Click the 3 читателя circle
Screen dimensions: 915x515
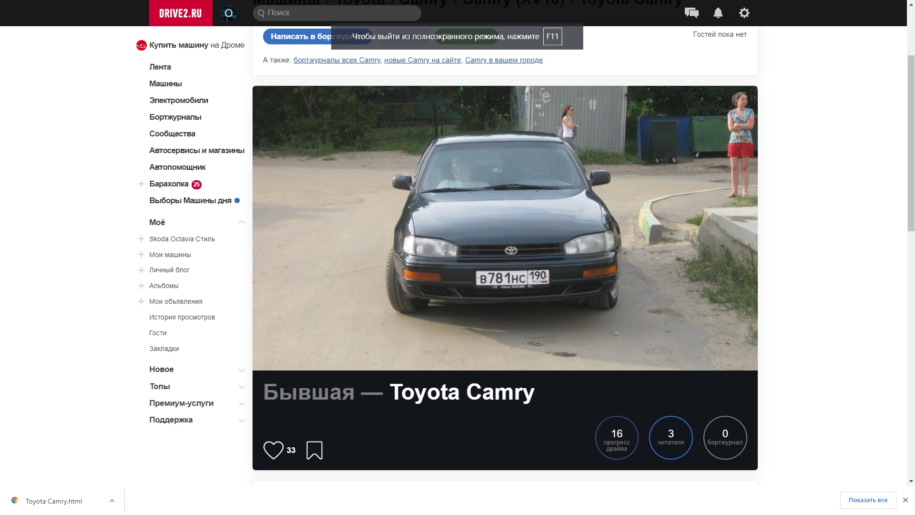[x=671, y=437]
